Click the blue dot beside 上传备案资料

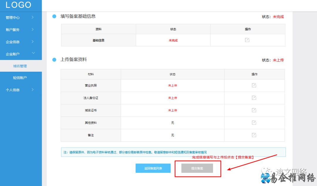coord(54,60)
